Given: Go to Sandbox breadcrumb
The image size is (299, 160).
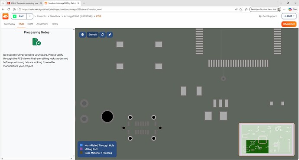Looking at the screenshot, I should 55,16.
